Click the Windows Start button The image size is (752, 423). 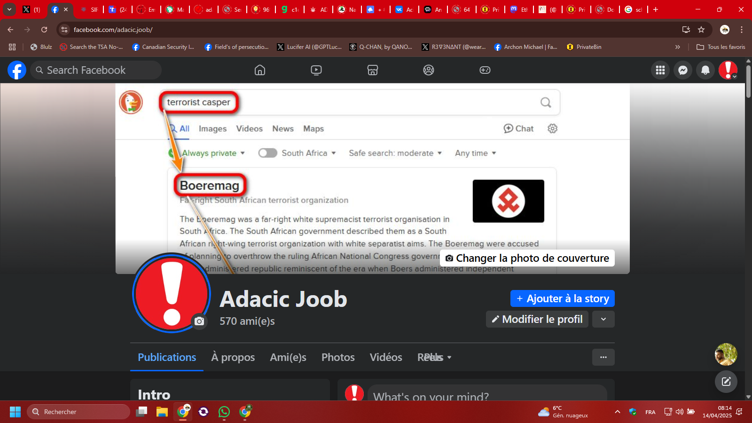tap(15, 412)
